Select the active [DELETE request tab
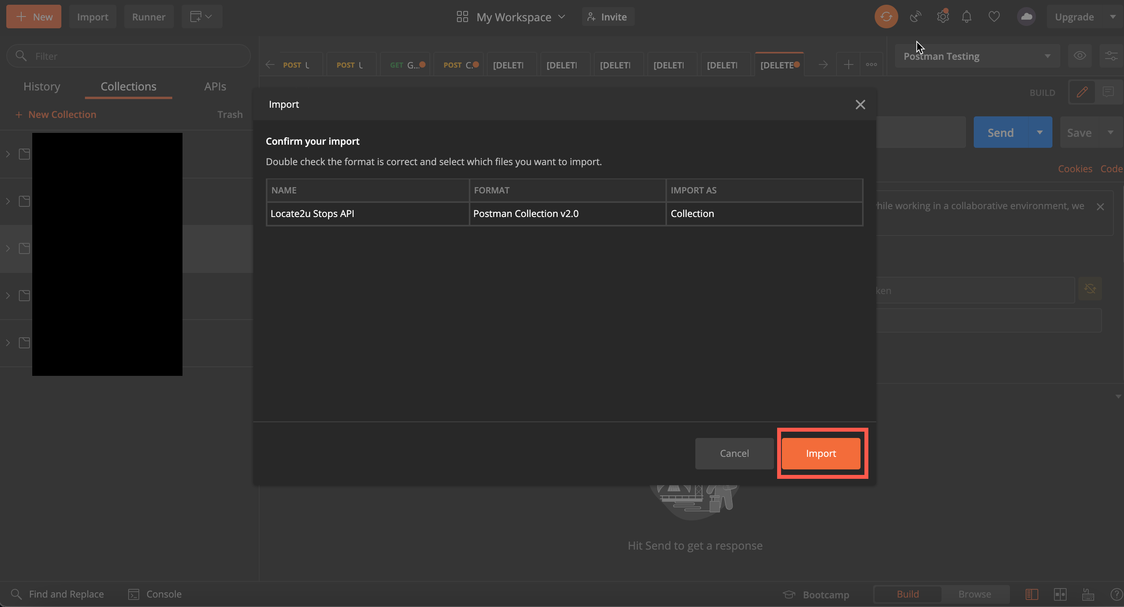This screenshot has width=1124, height=607. [779, 64]
